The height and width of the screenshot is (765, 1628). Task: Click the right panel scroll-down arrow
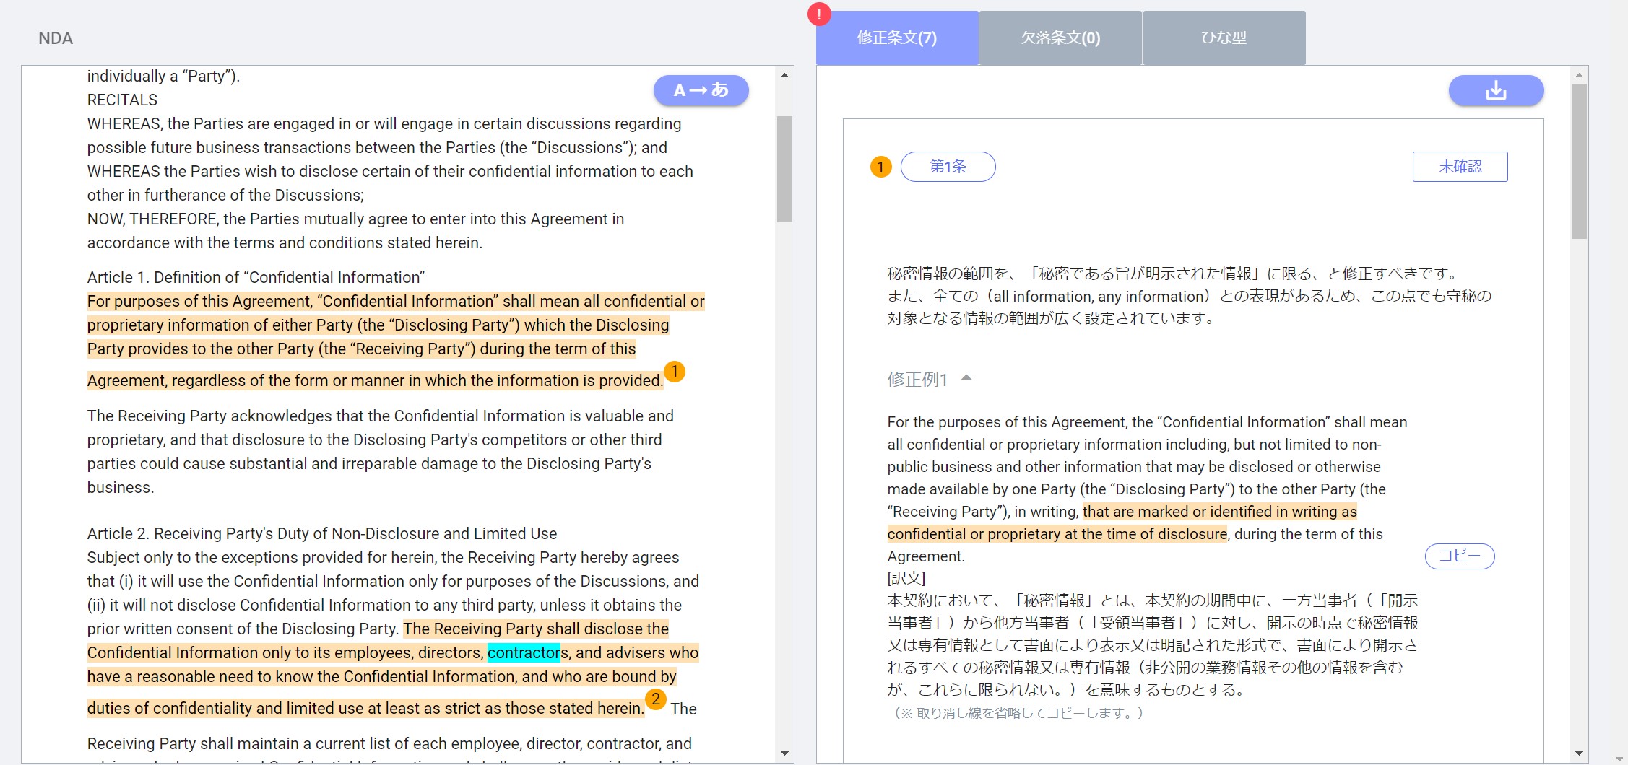click(x=1579, y=753)
